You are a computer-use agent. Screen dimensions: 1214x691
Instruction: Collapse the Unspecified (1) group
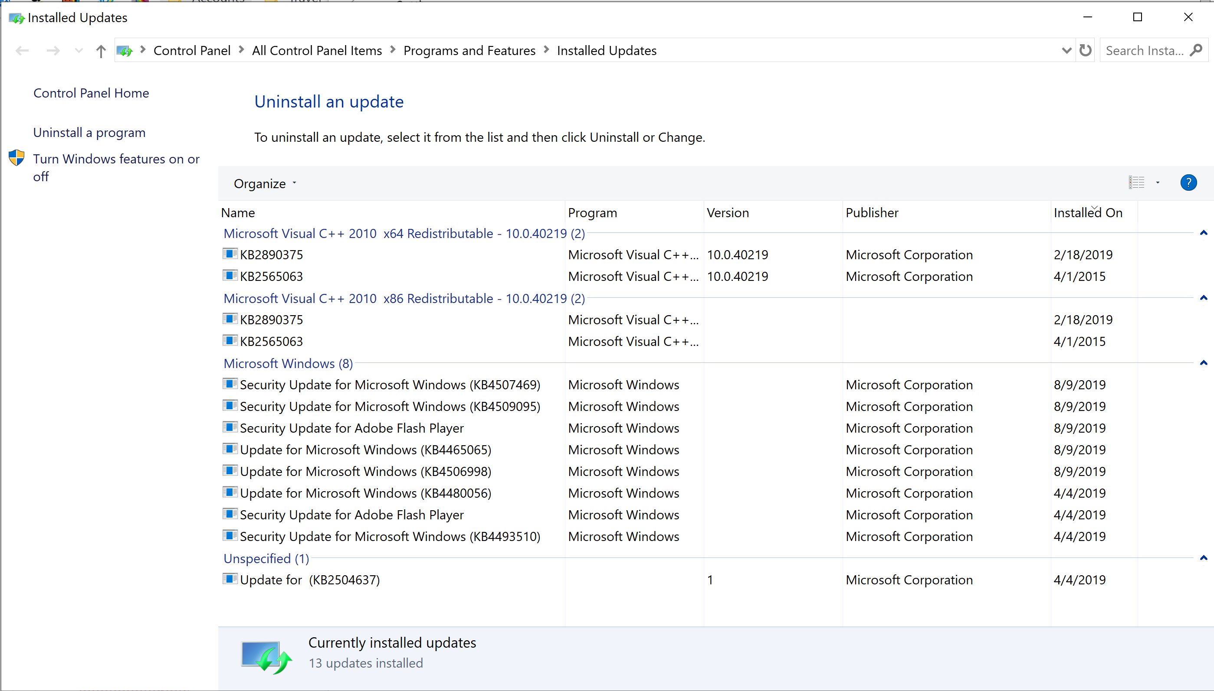(x=1203, y=558)
